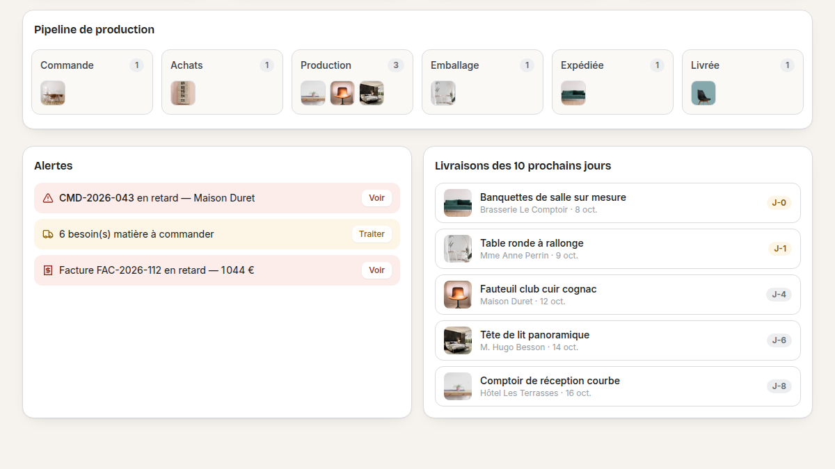835x469 pixels.
Task: Click the J-1 badge on Table ronde delivery
Action: [779, 249]
